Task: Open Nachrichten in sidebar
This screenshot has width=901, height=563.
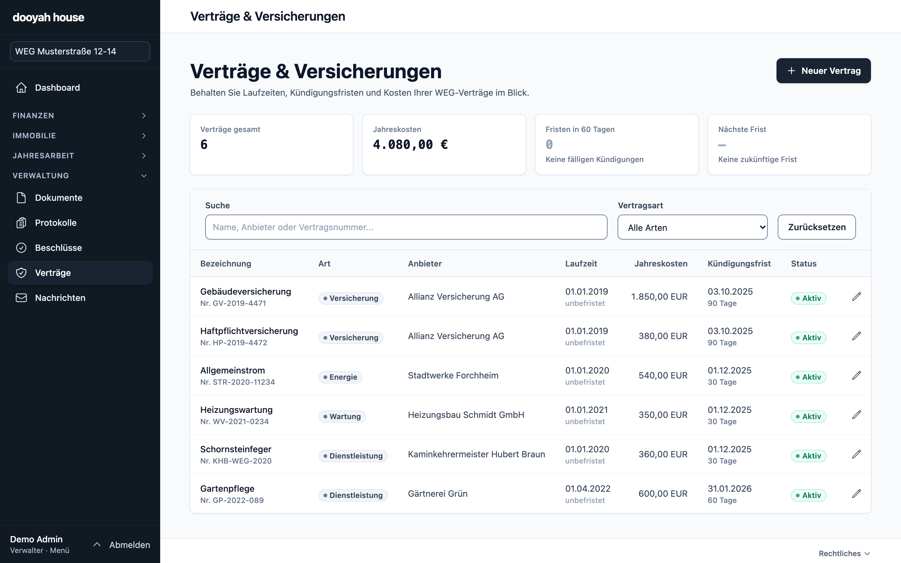Action: click(80, 297)
